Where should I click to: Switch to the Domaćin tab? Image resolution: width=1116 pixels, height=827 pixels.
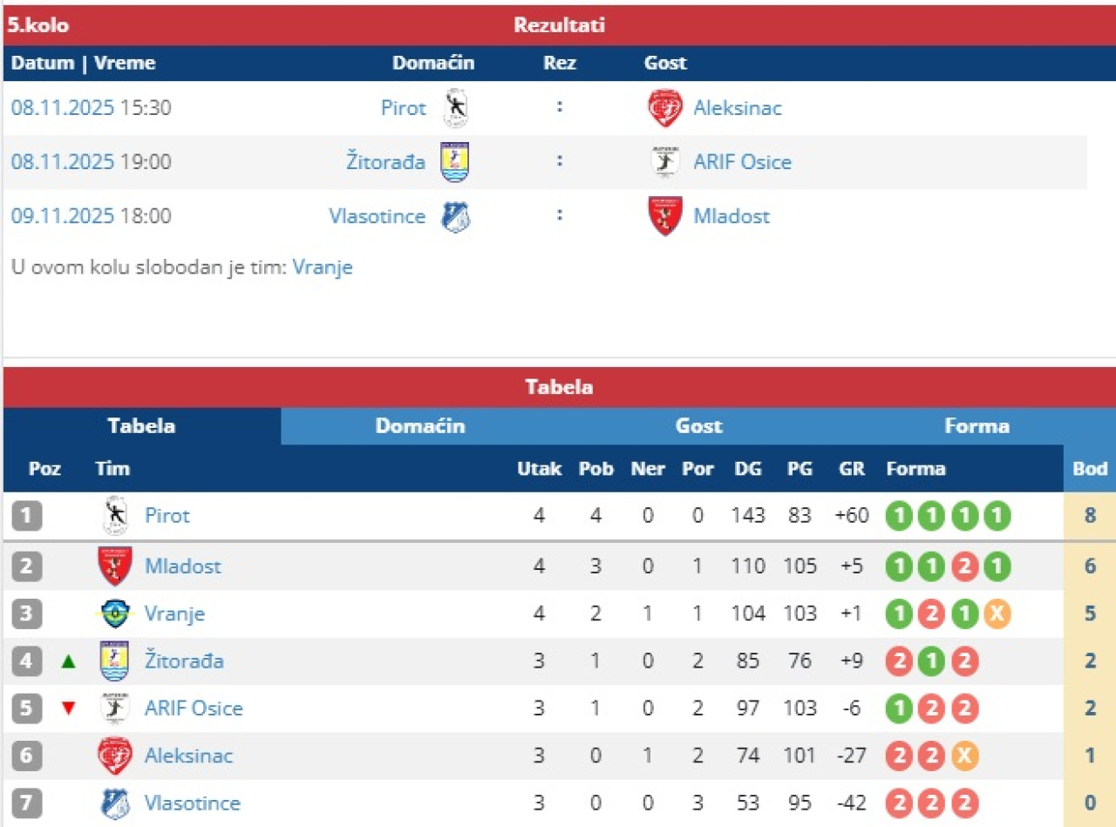click(x=420, y=426)
